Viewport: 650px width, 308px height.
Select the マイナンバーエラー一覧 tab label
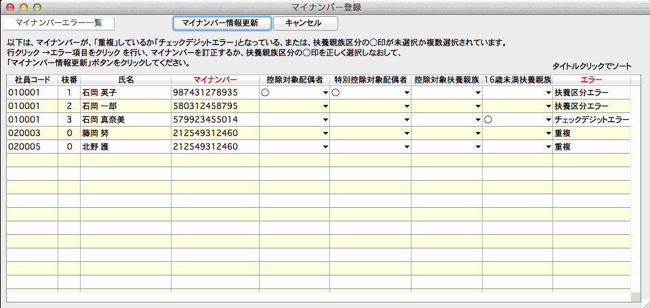[x=58, y=23]
